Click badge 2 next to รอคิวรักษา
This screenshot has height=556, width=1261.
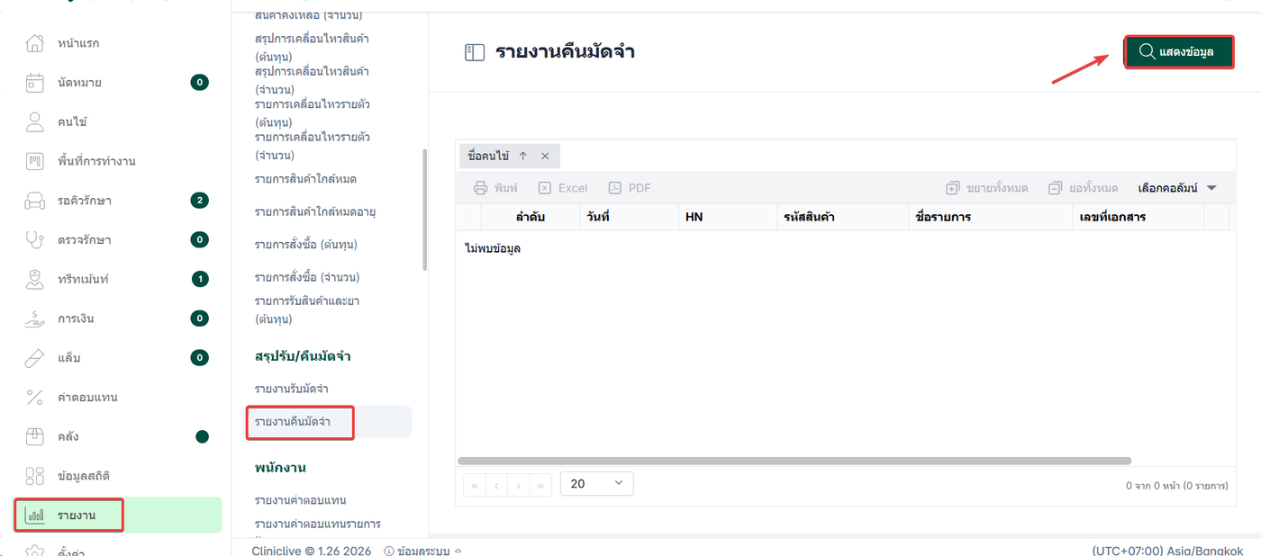click(200, 200)
